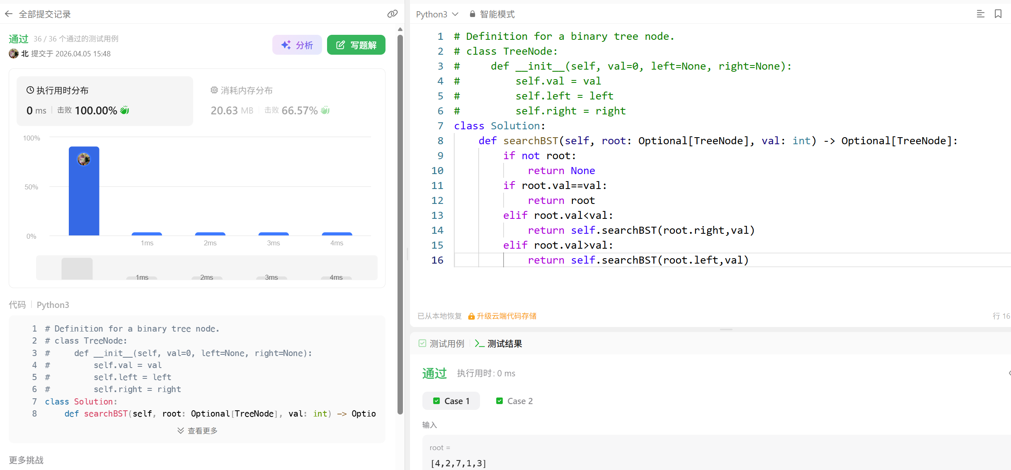This screenshot has height=470, width=1011.
Task: Expand code with 查看更多
Action: point(197,431)
